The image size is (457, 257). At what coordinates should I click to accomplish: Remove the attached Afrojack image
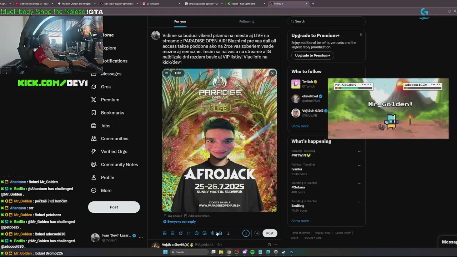click(x=272, y=73)
